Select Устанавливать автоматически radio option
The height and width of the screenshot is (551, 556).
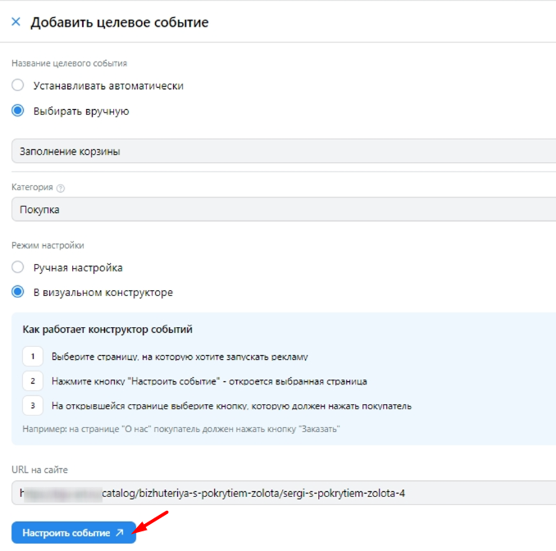[18, 85]
